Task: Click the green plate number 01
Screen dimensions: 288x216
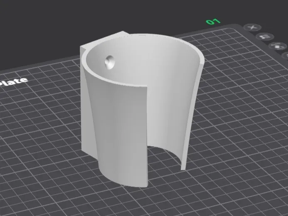Action: pos(213,22)
